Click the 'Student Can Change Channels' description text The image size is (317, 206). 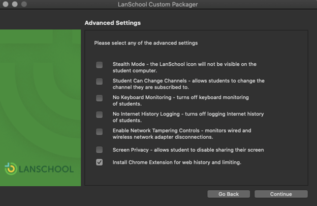point(188,84)
